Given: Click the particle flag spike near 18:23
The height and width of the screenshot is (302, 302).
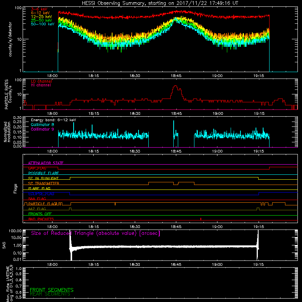Looking at the screenshot, I should tap(115, 204).
